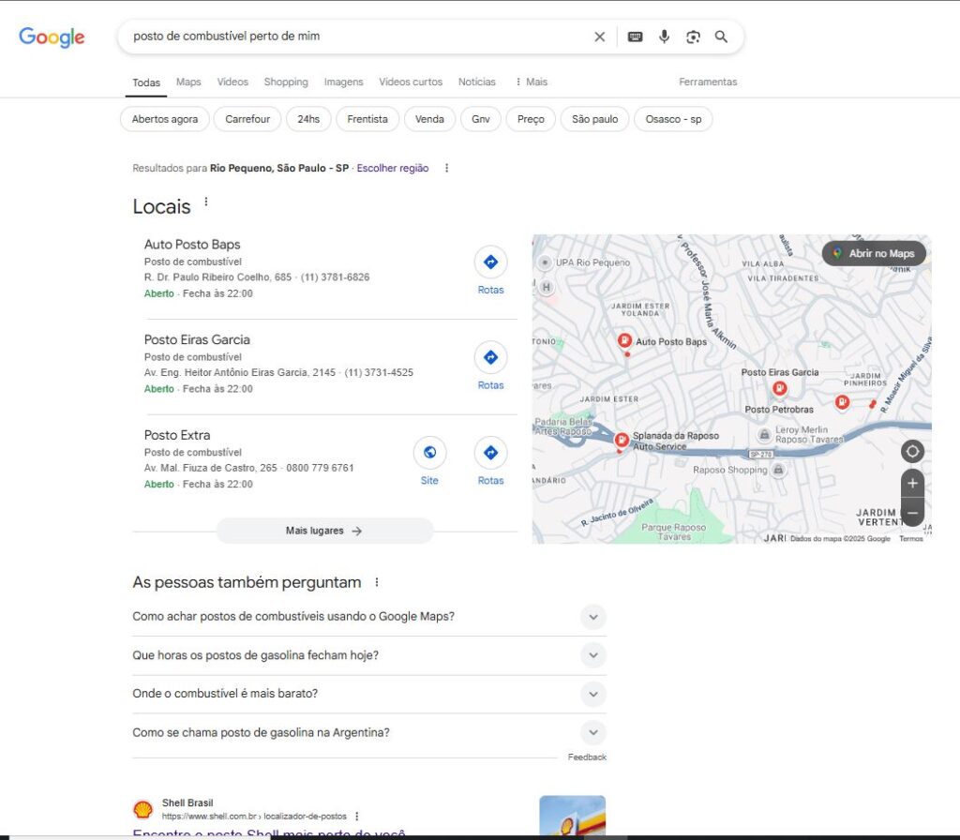This screenshot has height=840, width=960.
Task: Apply the Gnv filter chip
Action: point(481,119)
